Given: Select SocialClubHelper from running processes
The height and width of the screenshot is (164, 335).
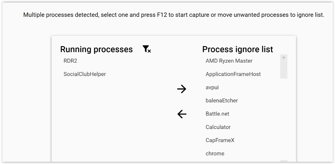Looking at the screenshot, I should coord(85,74).
